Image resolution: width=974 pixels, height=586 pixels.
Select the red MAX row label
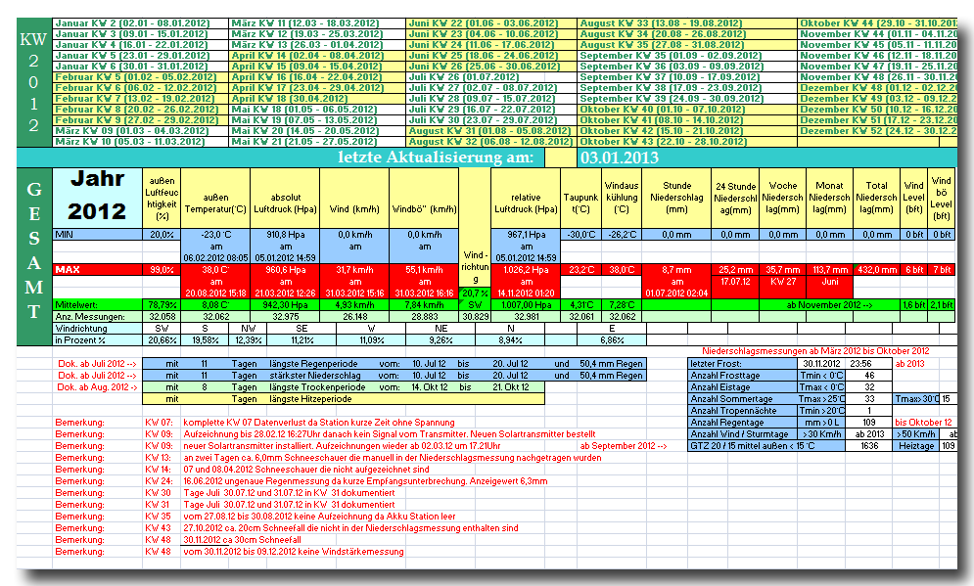(x=98, y=270)
